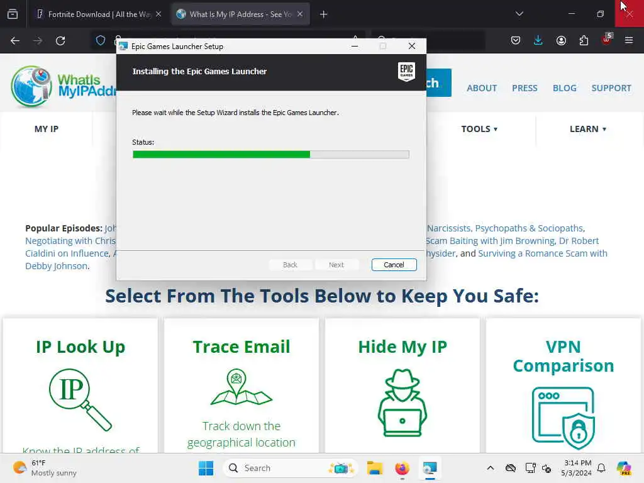Open the Pocket save icon
644x483 pixels.
516,40
